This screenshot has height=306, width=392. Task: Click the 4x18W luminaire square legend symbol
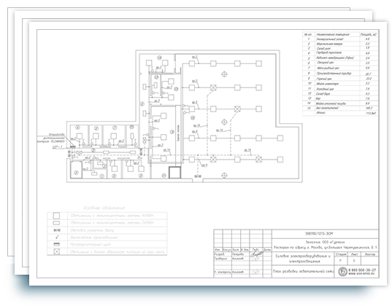[x=57, y=216]
